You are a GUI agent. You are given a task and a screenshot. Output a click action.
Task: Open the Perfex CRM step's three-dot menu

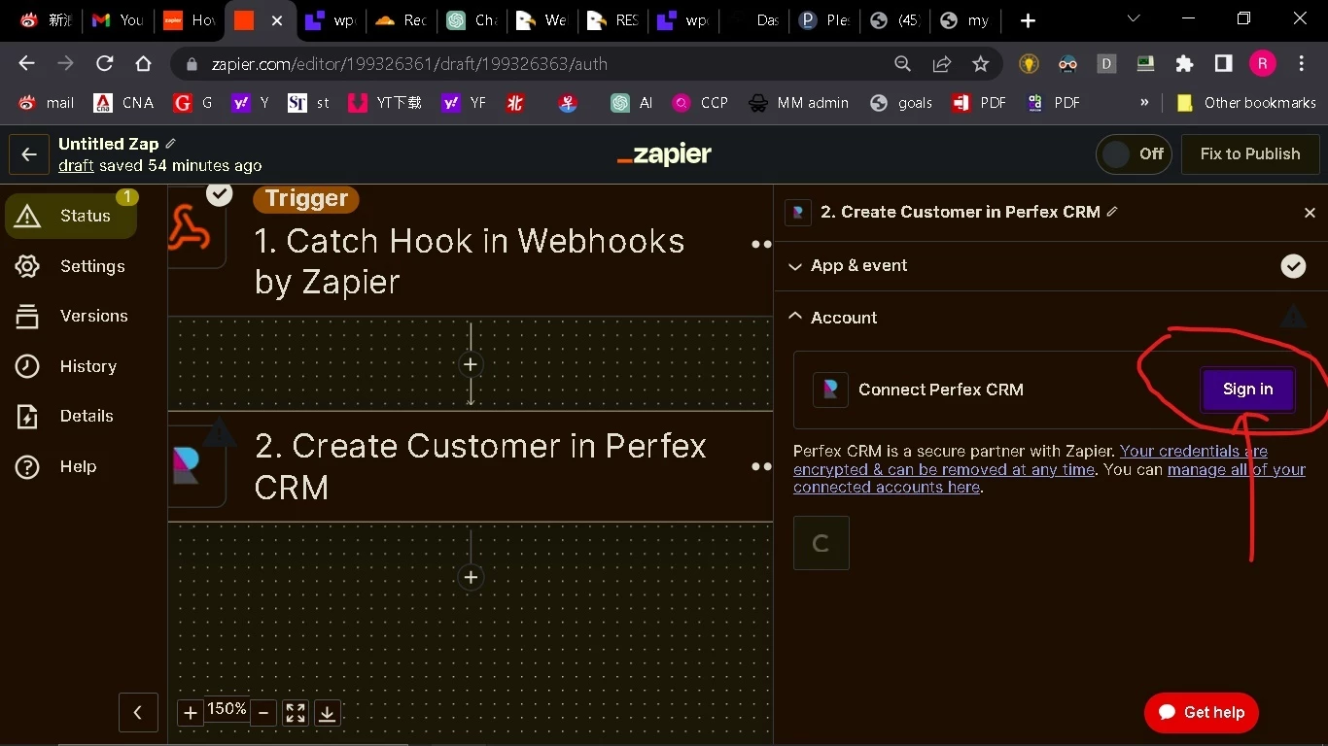761,467
